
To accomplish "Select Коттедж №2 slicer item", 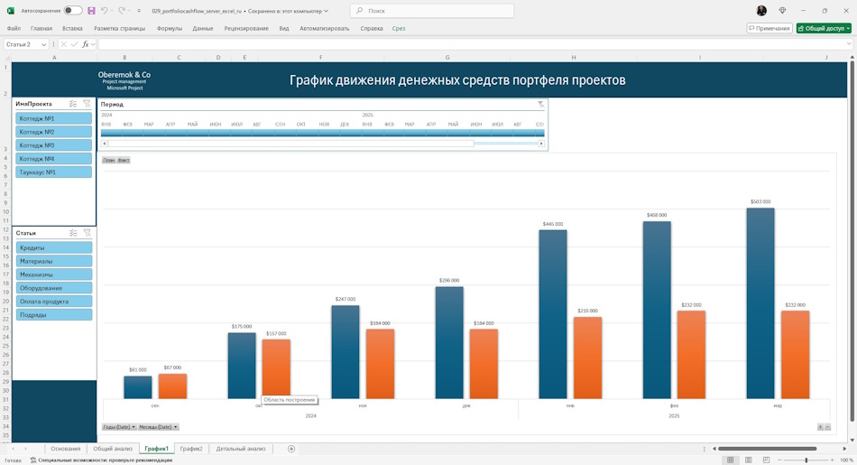I will click(x=53, y=132).
